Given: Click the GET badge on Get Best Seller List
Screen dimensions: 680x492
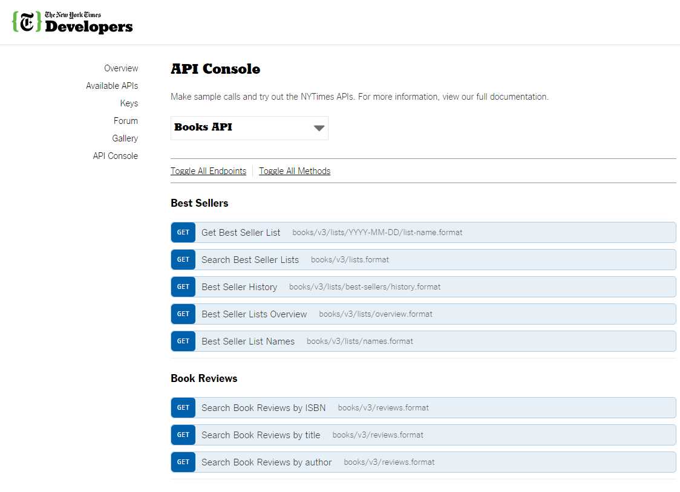Looking at the screenshot, I should coord(183,232).
